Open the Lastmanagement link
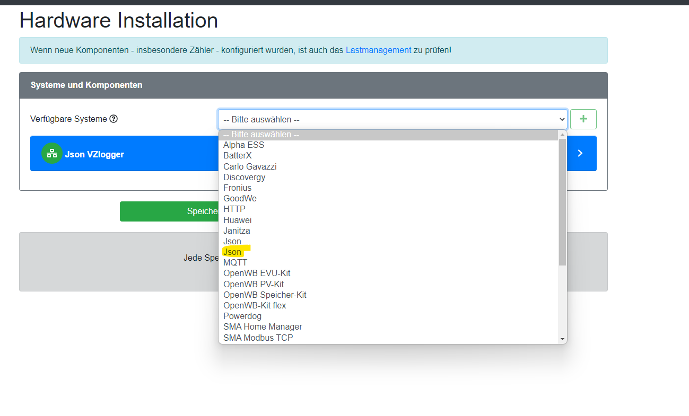The image size is (689, 416). click(x=378, y=50)
